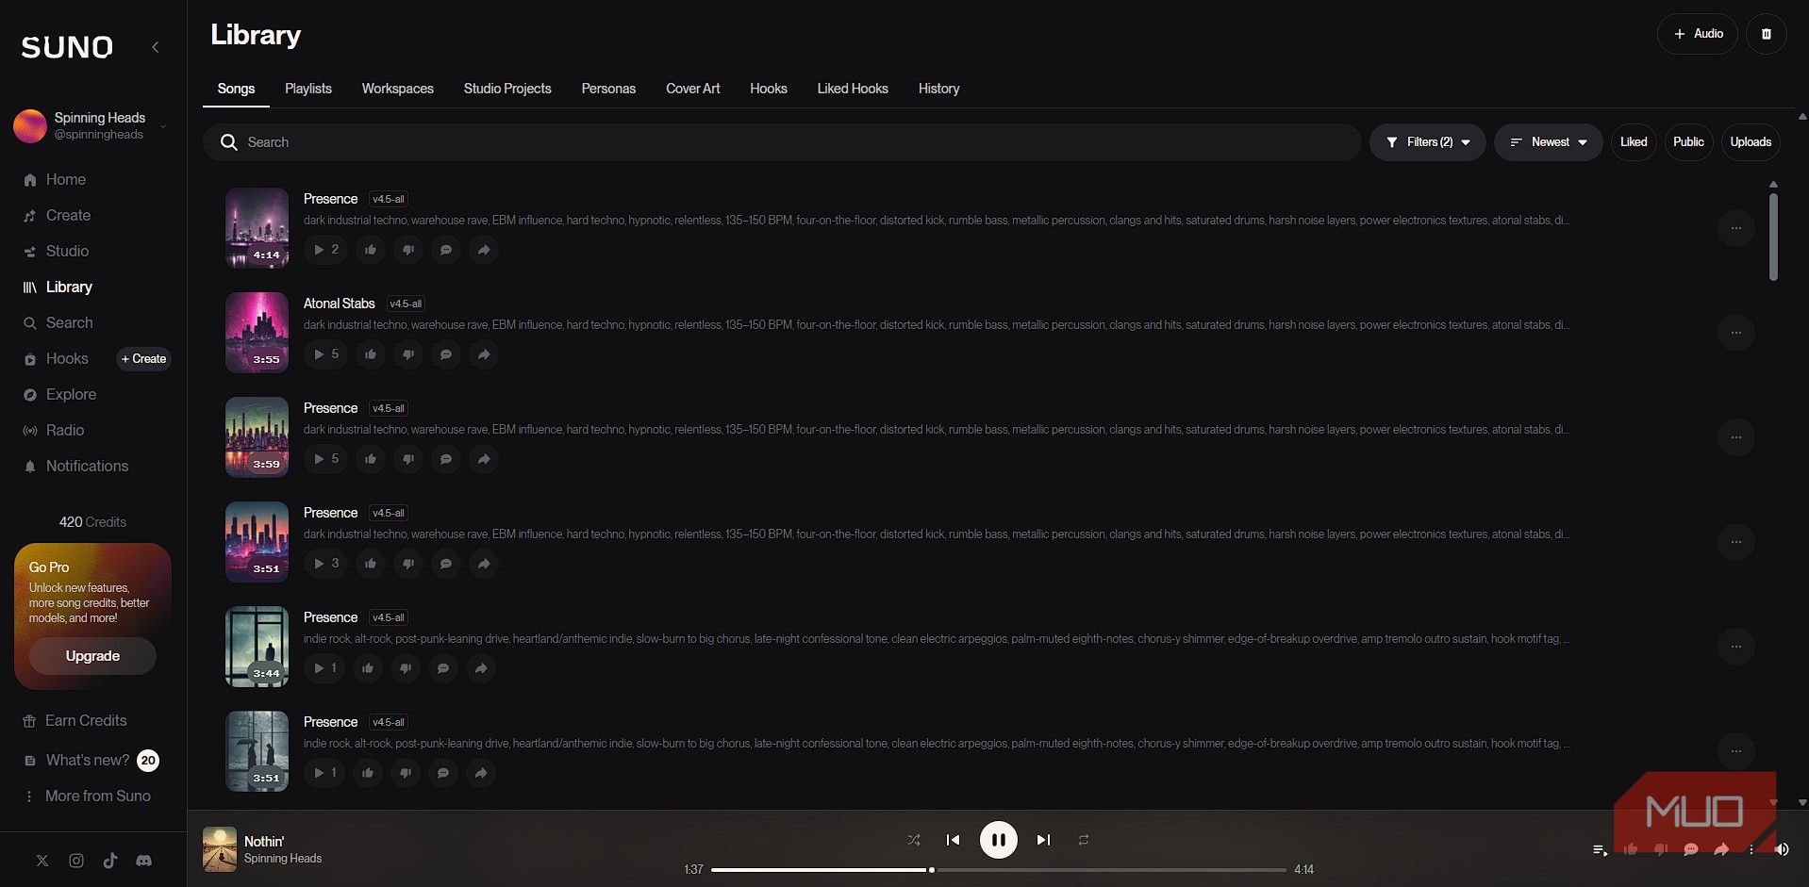Like the Atonal Stabs song
This screenshot has height=887, width=1809.
(x=371, y=354)
